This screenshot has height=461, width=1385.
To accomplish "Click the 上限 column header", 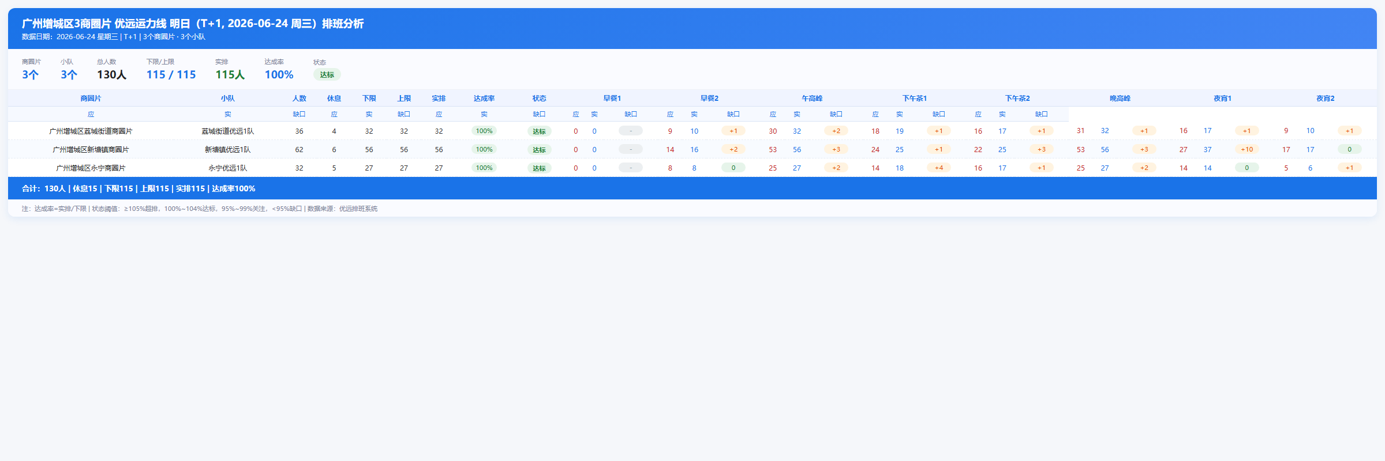I will coord(404,99).
